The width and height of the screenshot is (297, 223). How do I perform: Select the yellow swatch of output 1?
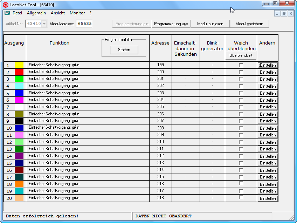click(x=19, y=65)
